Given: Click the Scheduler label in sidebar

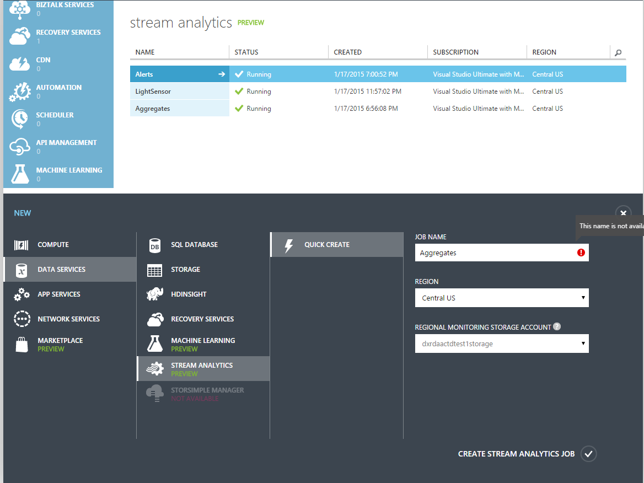Looking at the screenshot, I should [55, 115].
